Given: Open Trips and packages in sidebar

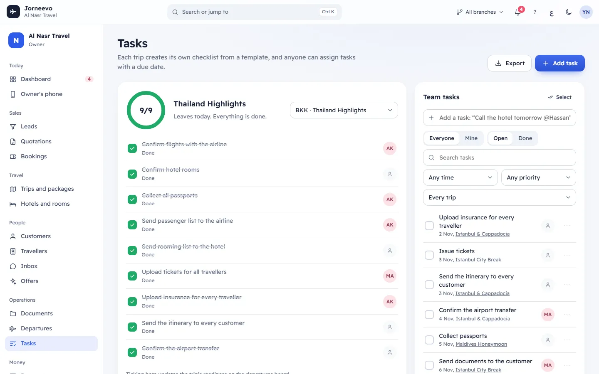Looking at the screenshot, I should 51,189.
